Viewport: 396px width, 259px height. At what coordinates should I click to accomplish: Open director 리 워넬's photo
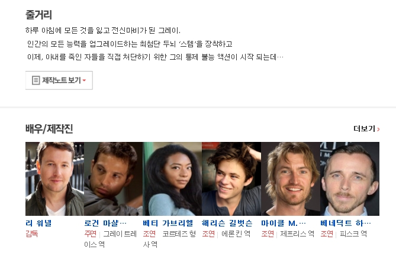(55, 179)
